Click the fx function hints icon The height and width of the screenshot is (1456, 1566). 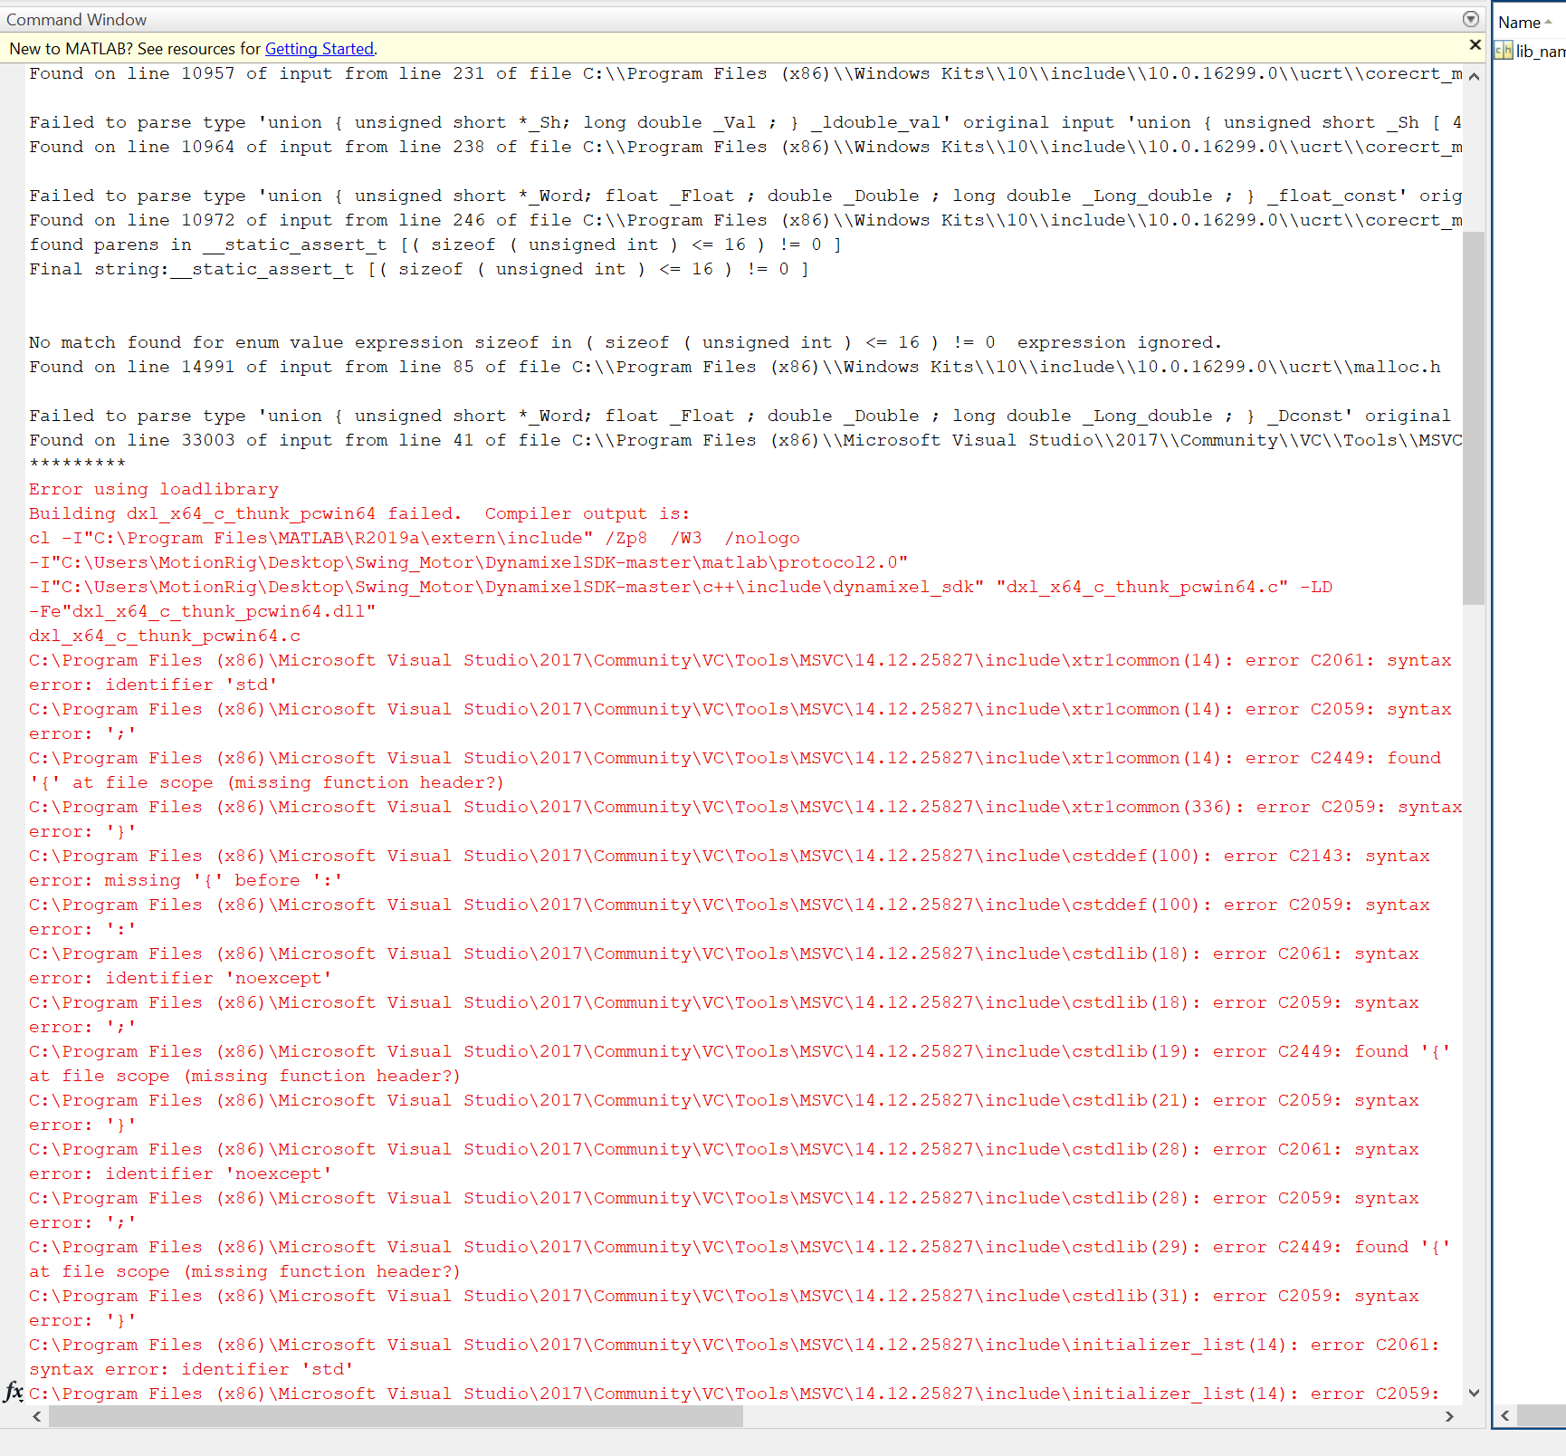(x=13, y=1393)
